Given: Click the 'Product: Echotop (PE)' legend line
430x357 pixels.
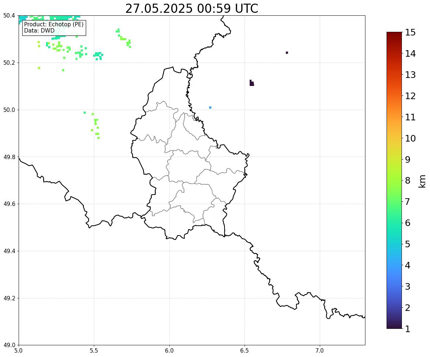Looking at the screenshot, I should 54,25.
